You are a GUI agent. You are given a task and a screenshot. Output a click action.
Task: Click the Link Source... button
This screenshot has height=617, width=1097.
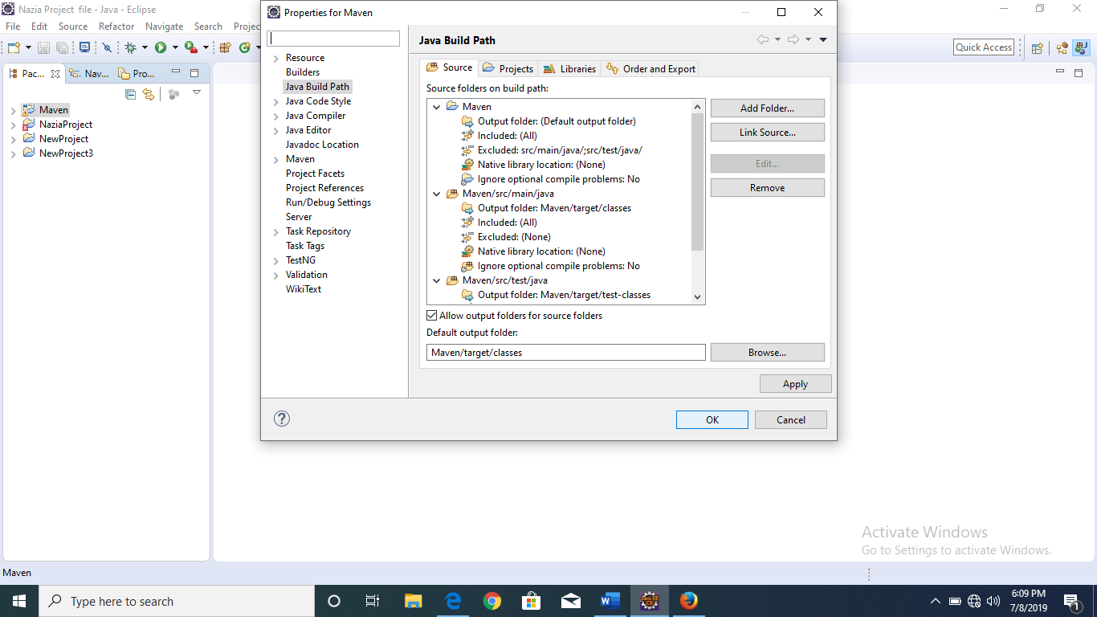(767, 132)
